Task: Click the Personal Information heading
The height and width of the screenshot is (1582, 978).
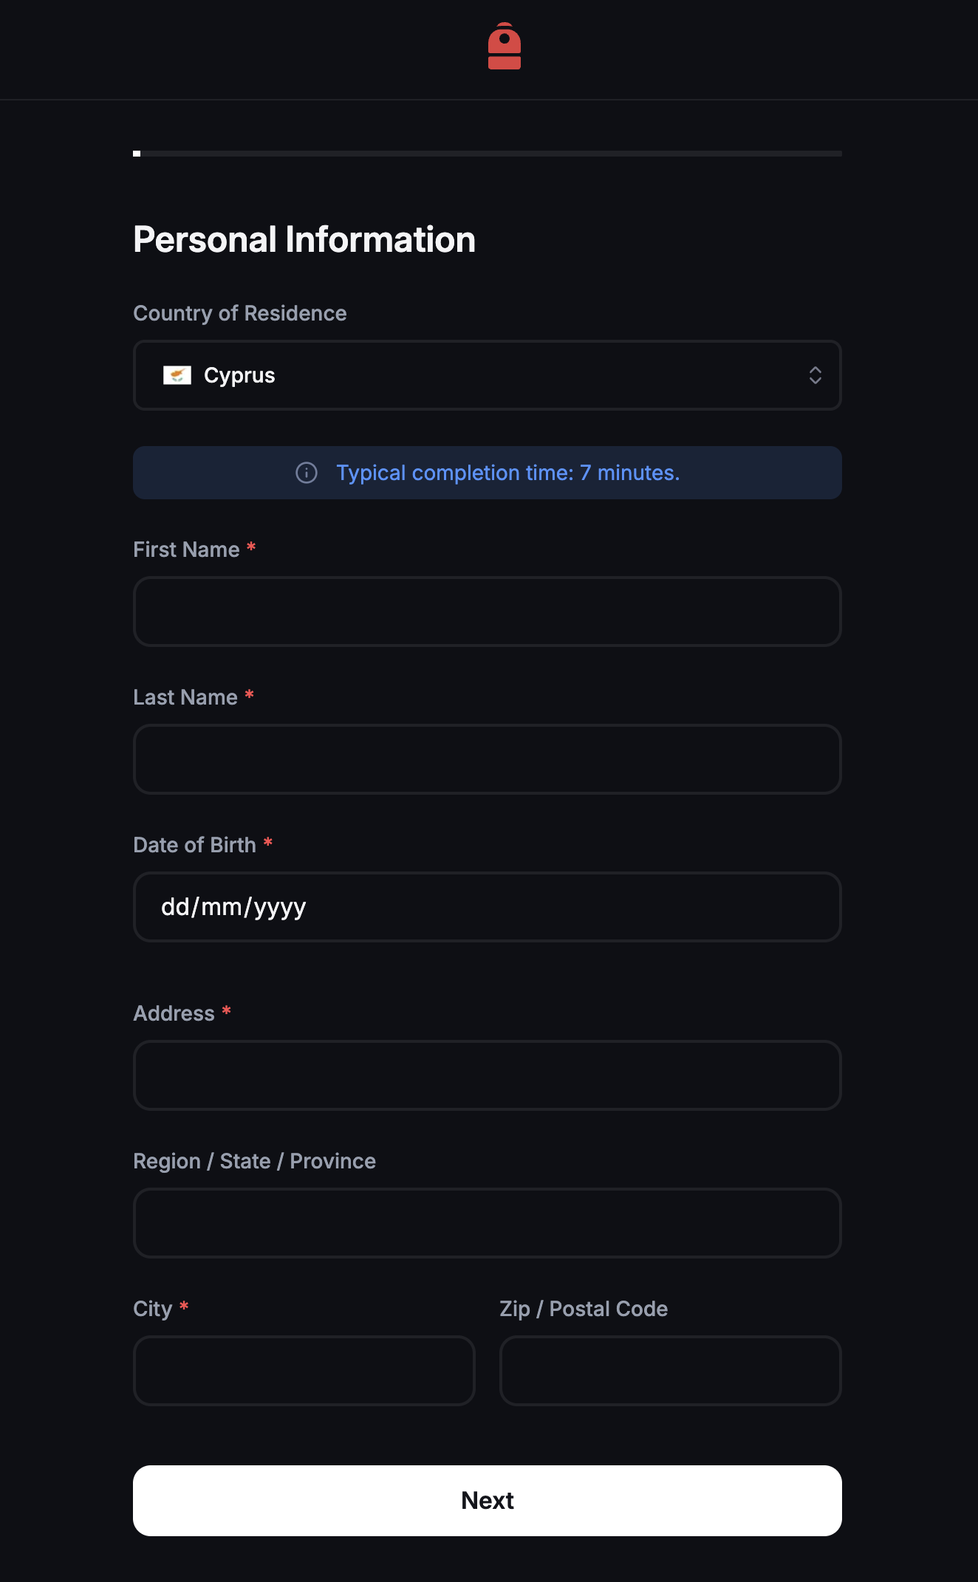Action: point(304,239)
